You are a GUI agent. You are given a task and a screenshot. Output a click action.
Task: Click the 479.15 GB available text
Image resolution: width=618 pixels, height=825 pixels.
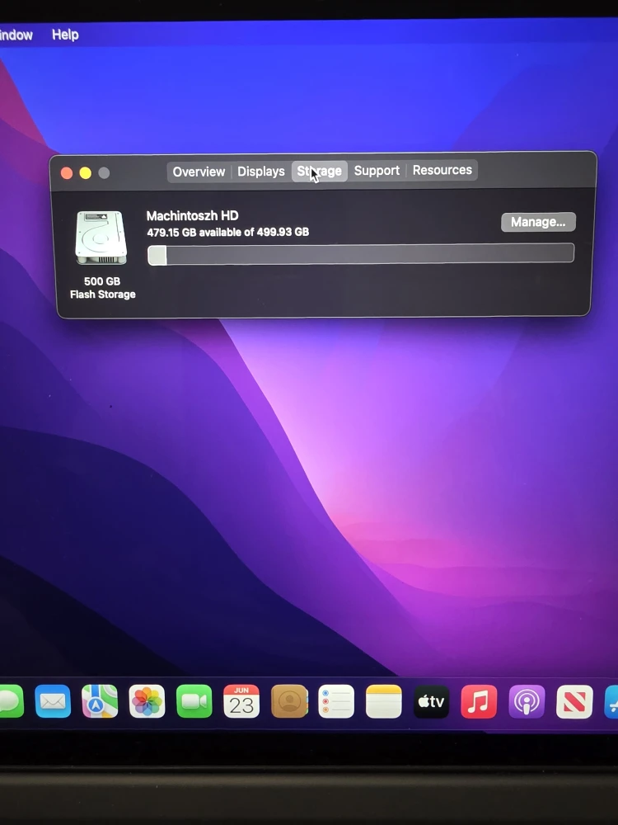click(x=227, y=232)
